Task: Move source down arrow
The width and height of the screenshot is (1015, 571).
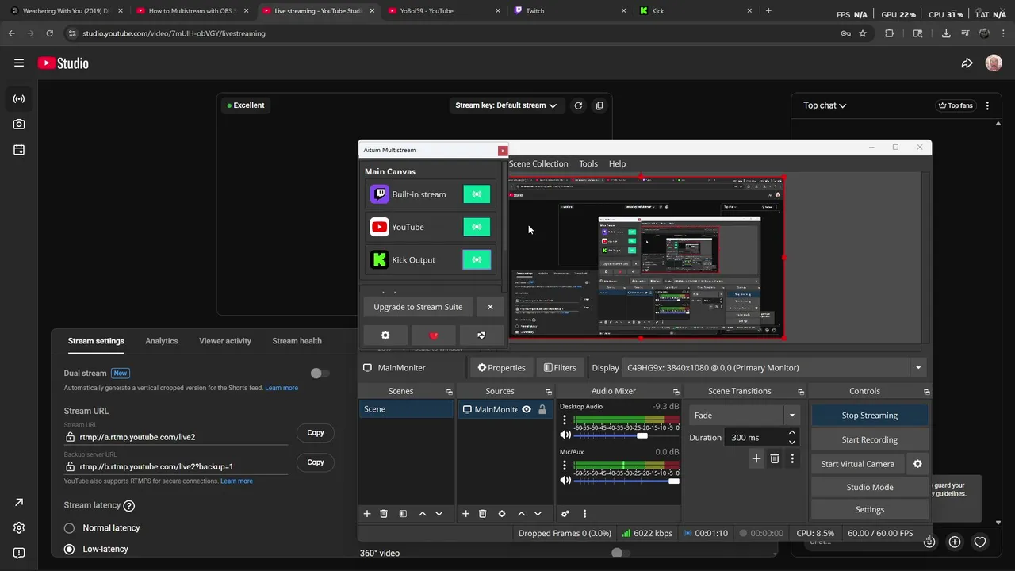Action: (538, 514)
